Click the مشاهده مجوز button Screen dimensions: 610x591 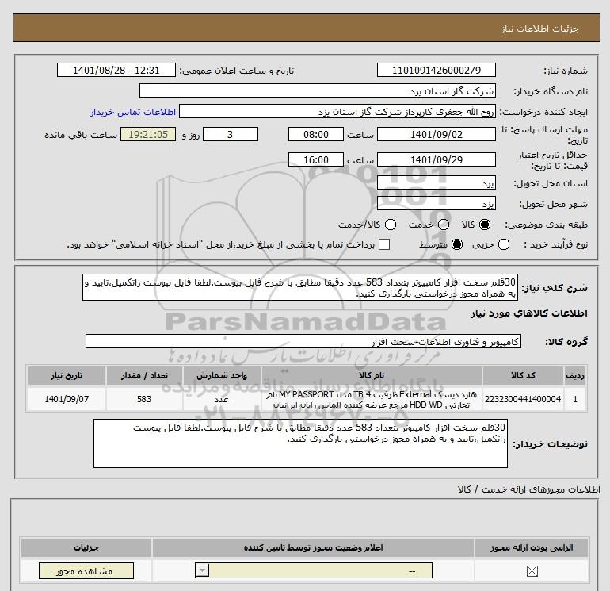[86, 571]
